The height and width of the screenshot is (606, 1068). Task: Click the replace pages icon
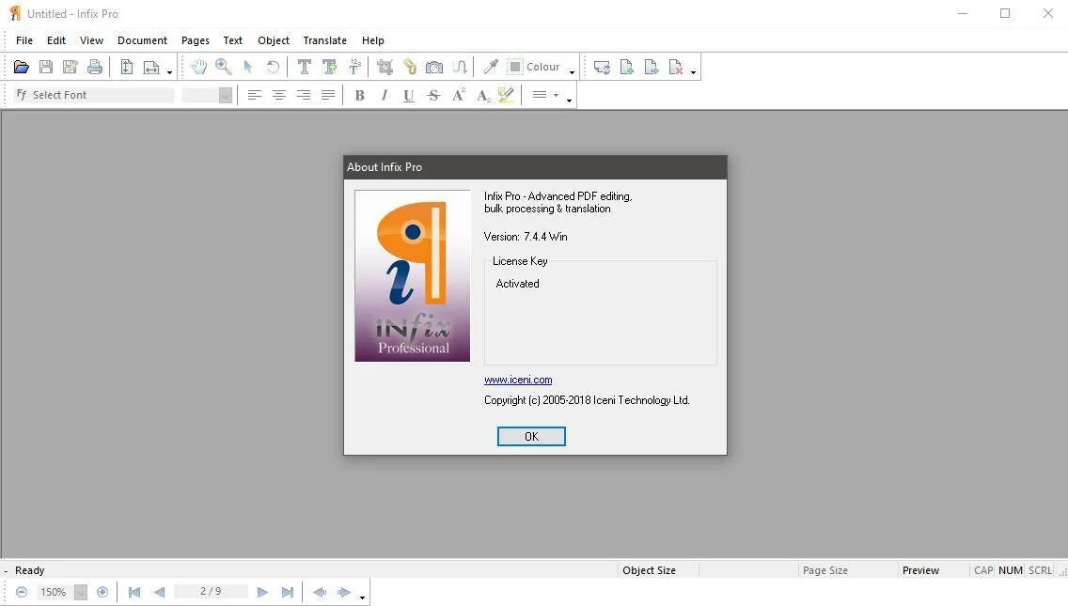tap(602, 67)
